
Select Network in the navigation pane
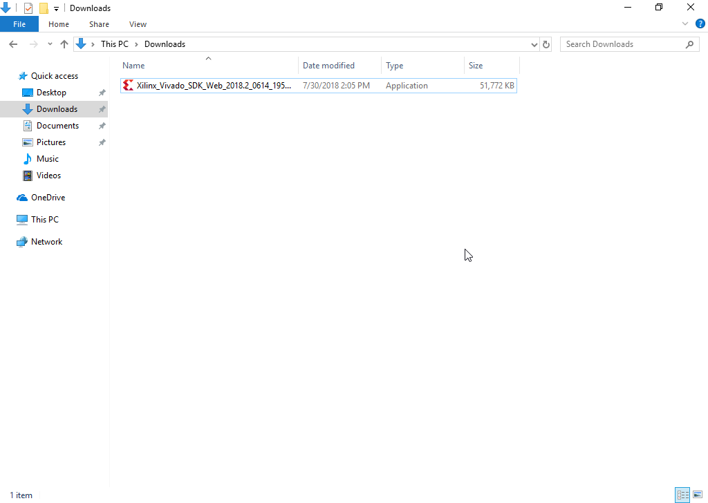(46, 242)
